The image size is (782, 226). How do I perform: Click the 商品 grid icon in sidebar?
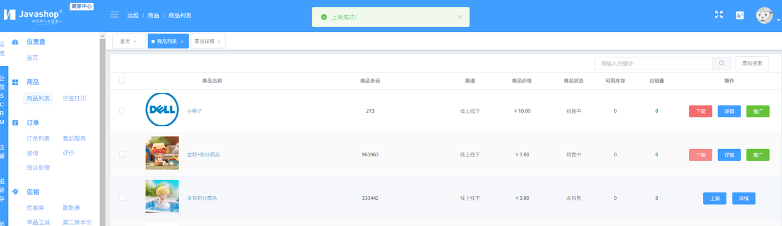tap(15, 82)
